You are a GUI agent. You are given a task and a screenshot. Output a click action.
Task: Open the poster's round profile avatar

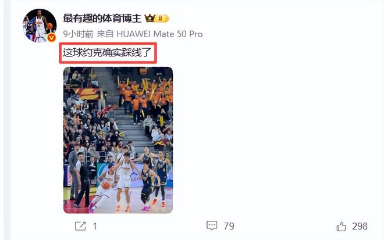click(40, 26)
